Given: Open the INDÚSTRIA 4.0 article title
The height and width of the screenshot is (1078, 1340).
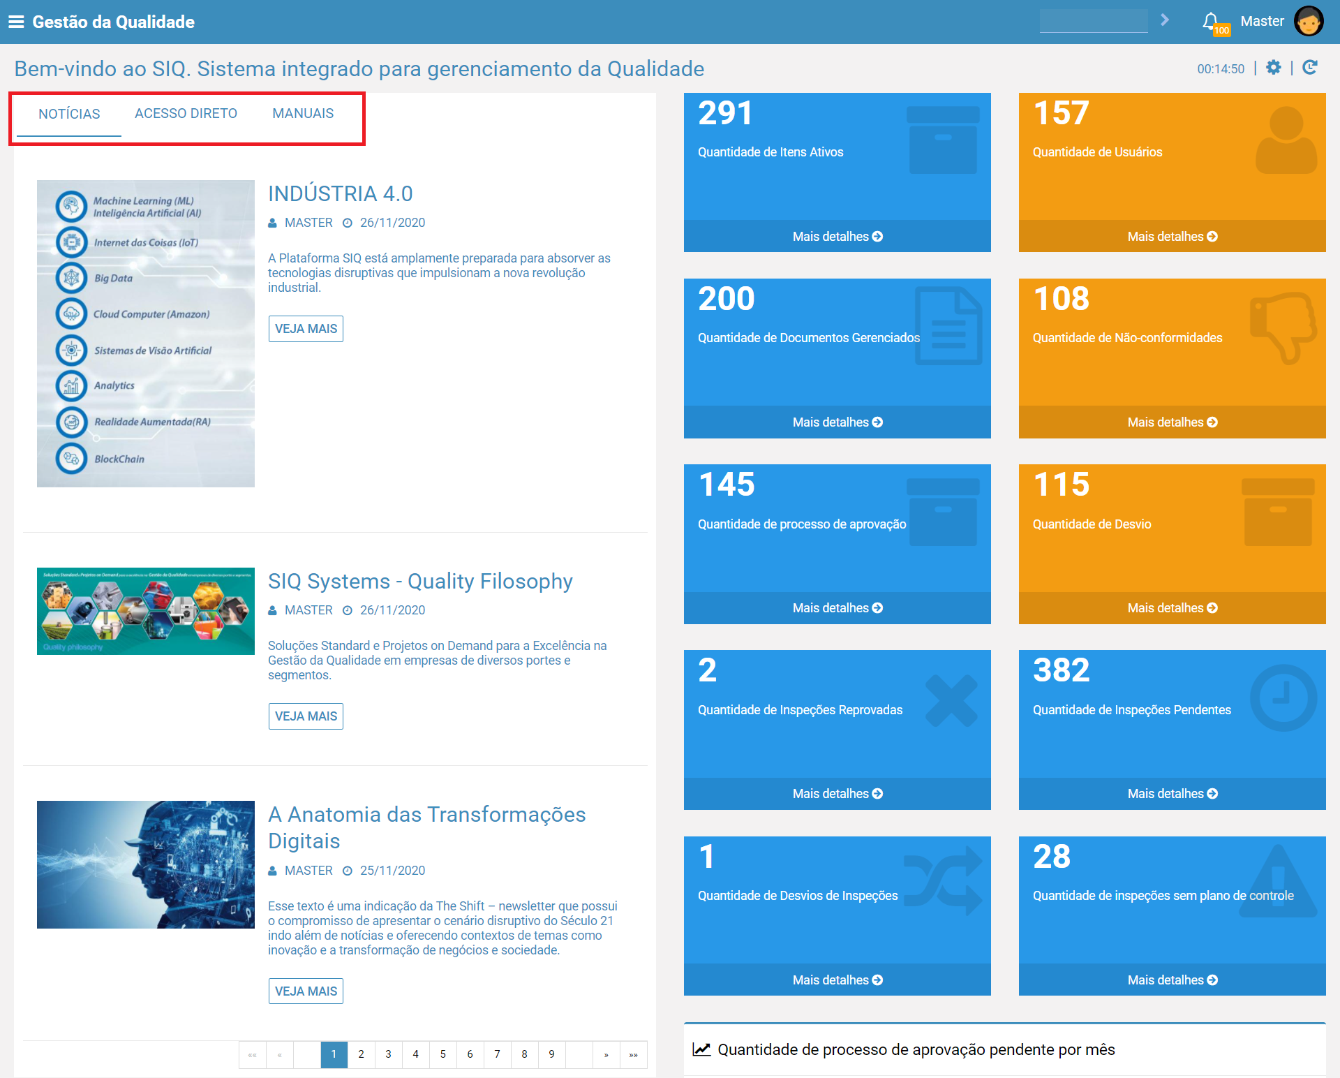Looking at the screenshot, I should pyautogui.click(x=341, y=193).
